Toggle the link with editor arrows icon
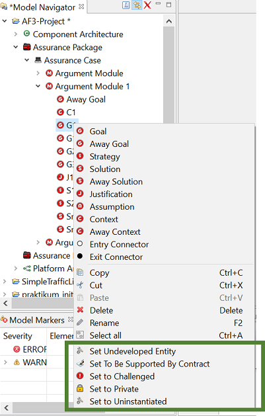Viewport: 265px width, 416px height. pyautogui.click(x=137, y=5)
